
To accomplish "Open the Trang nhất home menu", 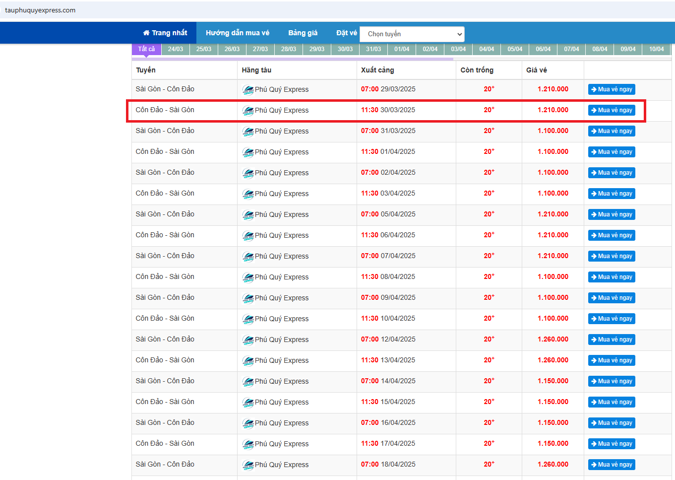I will click(165, 33).
